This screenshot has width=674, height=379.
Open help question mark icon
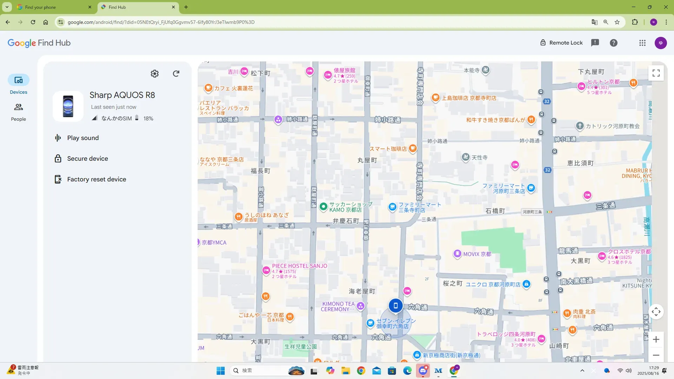(x=613, y=43)
